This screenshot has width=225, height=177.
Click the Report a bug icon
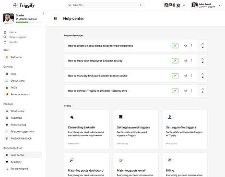(7, 125)
